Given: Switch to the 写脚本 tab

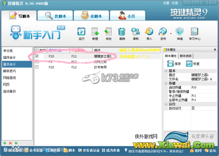Looking at the screenshot, I should click(19, 15).
